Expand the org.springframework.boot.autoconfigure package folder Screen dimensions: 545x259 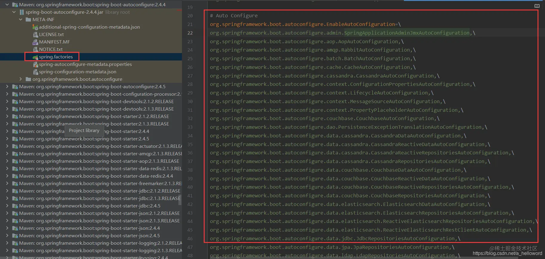point(21,79)
